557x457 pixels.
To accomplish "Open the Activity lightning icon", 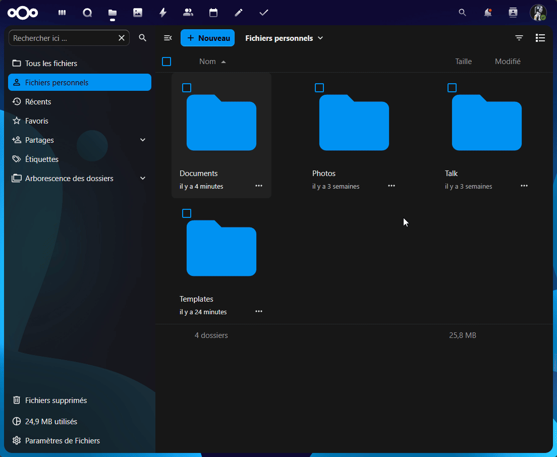I will tap(163, 13).
